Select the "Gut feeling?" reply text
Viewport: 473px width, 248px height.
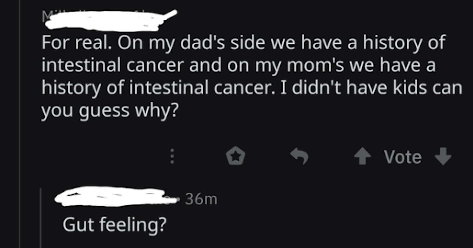click(x=115, y=225)
